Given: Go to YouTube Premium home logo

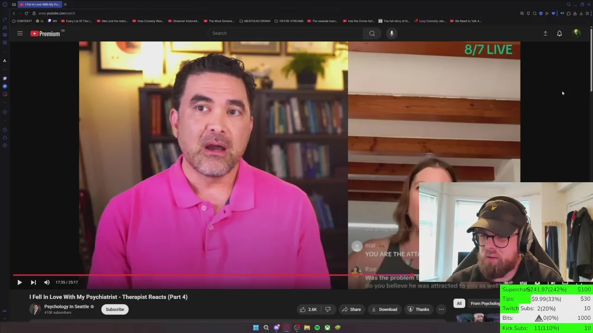Looking at the screenshot, I should 45,33.
